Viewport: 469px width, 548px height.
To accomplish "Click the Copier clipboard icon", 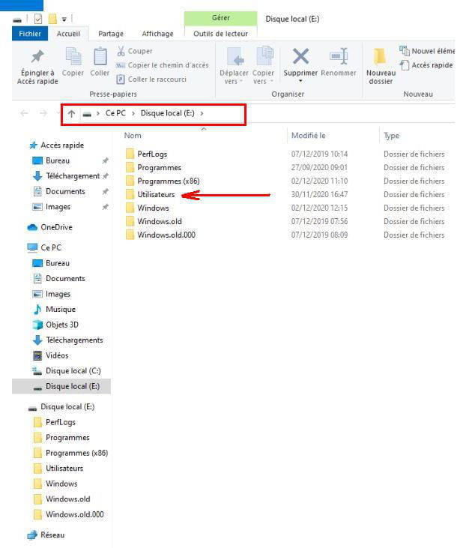I will (x=73, y=56).
